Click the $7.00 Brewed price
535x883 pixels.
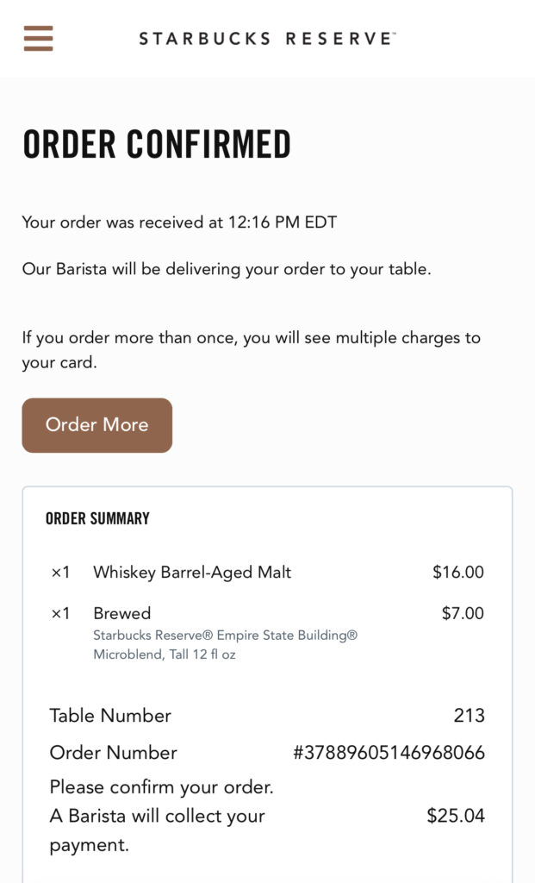click(463, 613)
